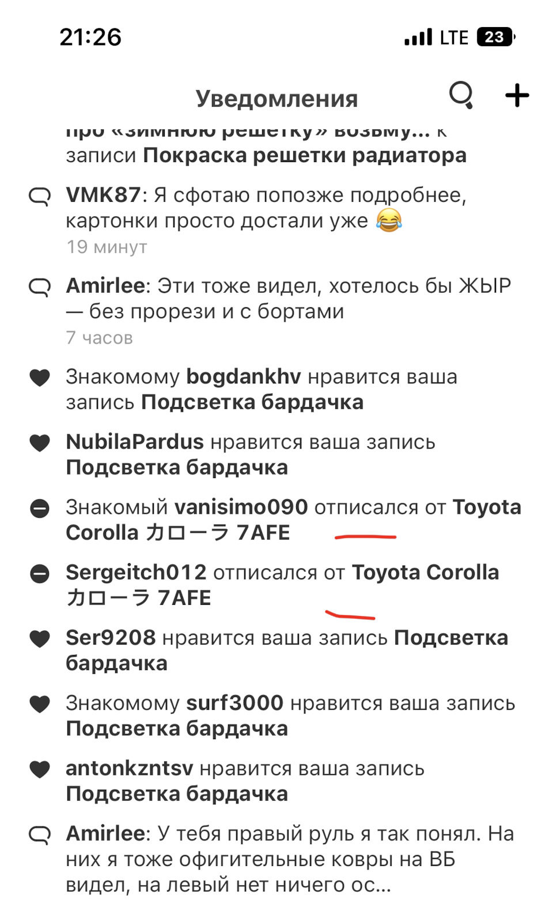Tap heart icon next to antonkzntsv
This screenshot has width=553, height=904.
tap(40, 769)
